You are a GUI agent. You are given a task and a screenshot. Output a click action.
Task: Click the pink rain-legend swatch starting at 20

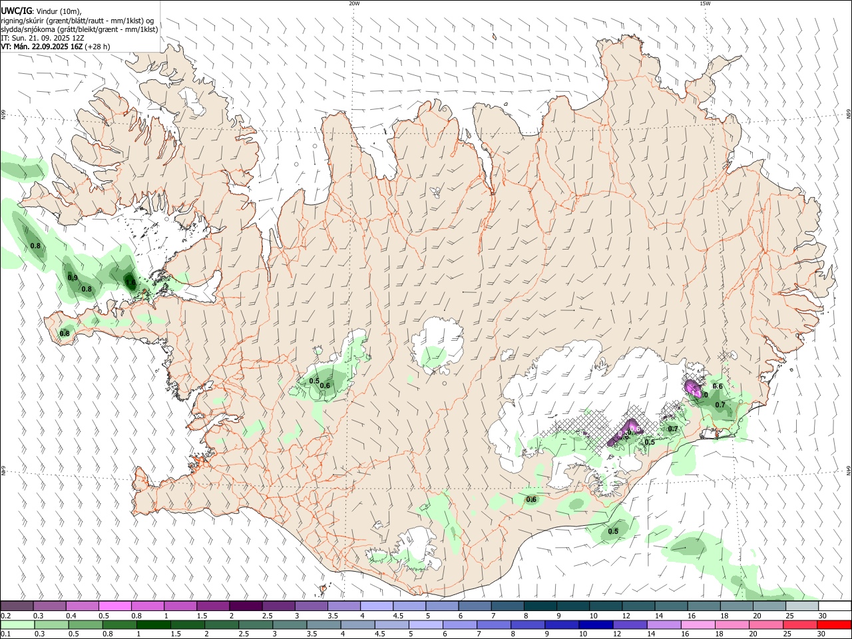tap(767, 625)
